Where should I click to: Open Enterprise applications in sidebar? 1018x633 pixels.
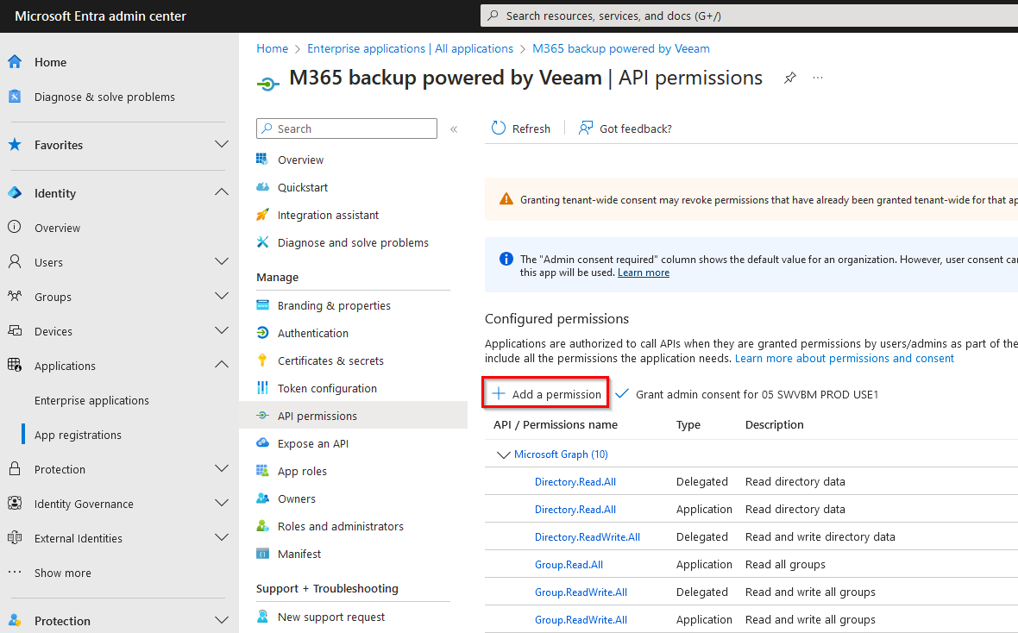pos(91,400)
